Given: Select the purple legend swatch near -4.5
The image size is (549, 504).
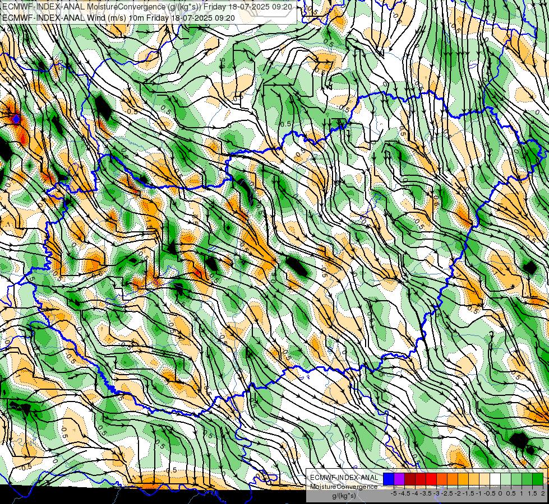Looking at the screenshot, I should pos(399,479).
